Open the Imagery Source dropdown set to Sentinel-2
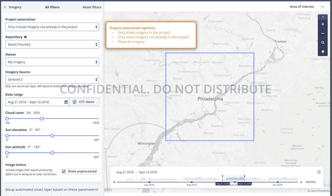The width and height of the screenshot is (332, 196). point(52,79)
